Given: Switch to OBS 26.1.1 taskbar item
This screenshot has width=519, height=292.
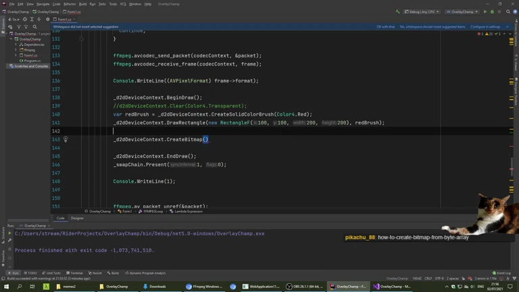Looking at the screenshot, I should (x=305, y=287).
